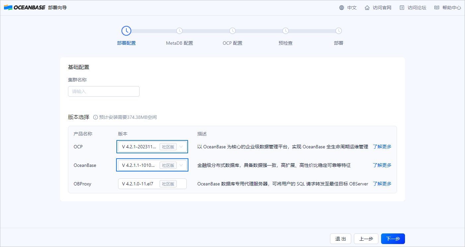This screenshot has width=465, height=247.
Task: Click the home icon beside 访问官网
Action: (x=367, y=8)
